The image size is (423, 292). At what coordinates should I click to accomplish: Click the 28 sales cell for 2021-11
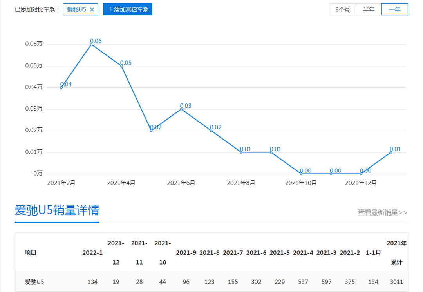tap(139, 282)
